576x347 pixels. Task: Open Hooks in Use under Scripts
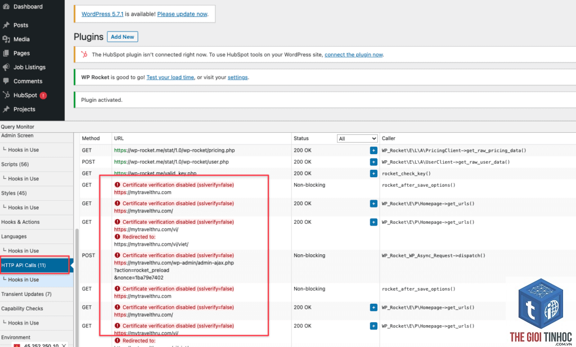37,178
